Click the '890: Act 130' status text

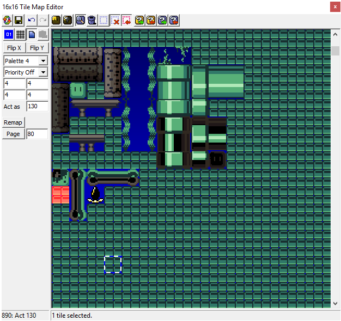19,316
